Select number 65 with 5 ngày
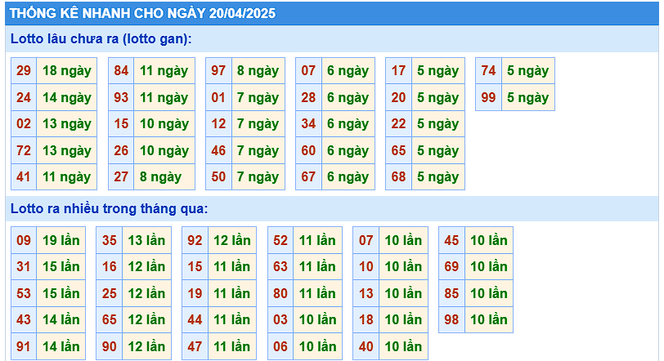The width and height of the screenshot is (664, 361). pos(398,150)
